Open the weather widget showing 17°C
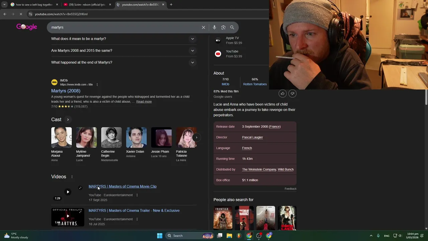This screenshot has width=428, height=241. (16, 236)
